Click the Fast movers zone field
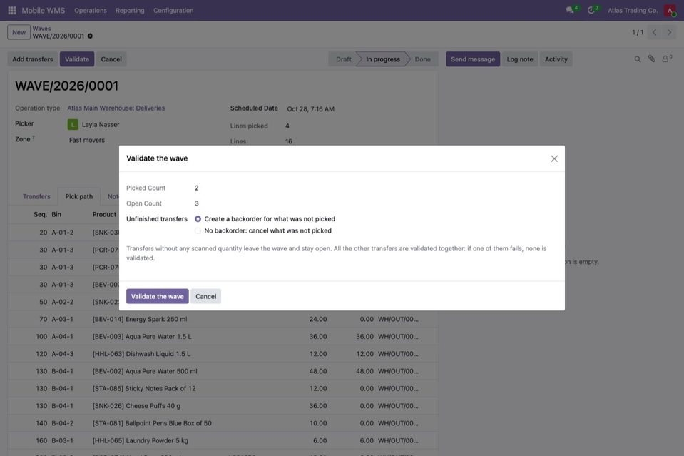Screen dimensions: 684x456 click(87, 140)
